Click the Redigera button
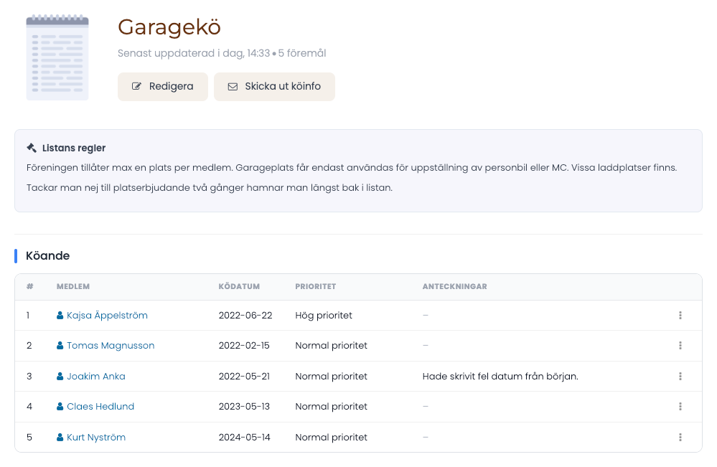Image resolution: width=717 pixels, height=467 pixels. pyautogui.click(x=163, y=86)
